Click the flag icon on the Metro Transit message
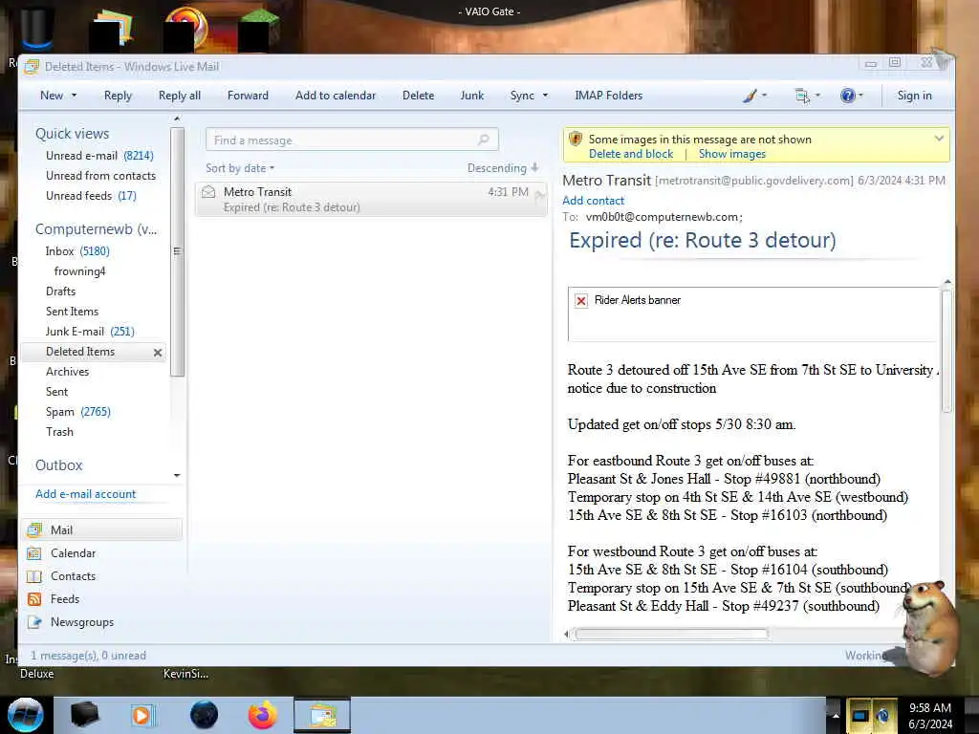The height and width of the screenshot is (734, 979). point(539,196)
